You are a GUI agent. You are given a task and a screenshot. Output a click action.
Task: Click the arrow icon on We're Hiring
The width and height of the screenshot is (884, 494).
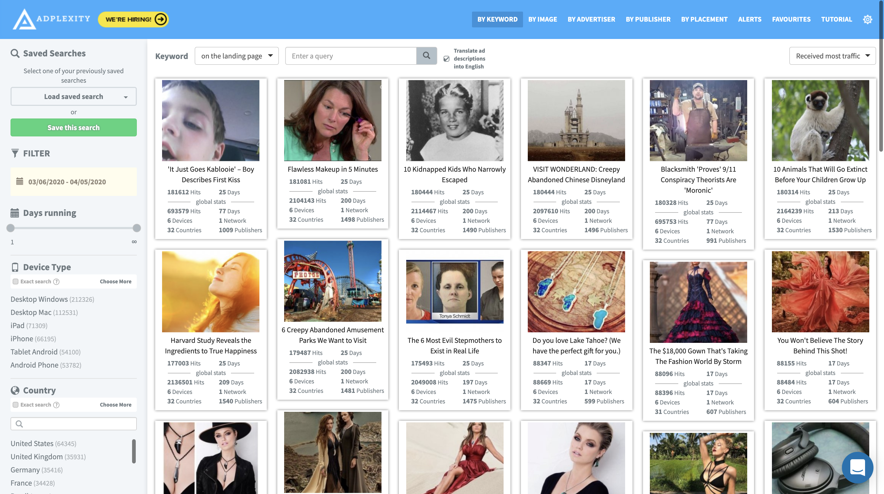click(x=160, y=19)
